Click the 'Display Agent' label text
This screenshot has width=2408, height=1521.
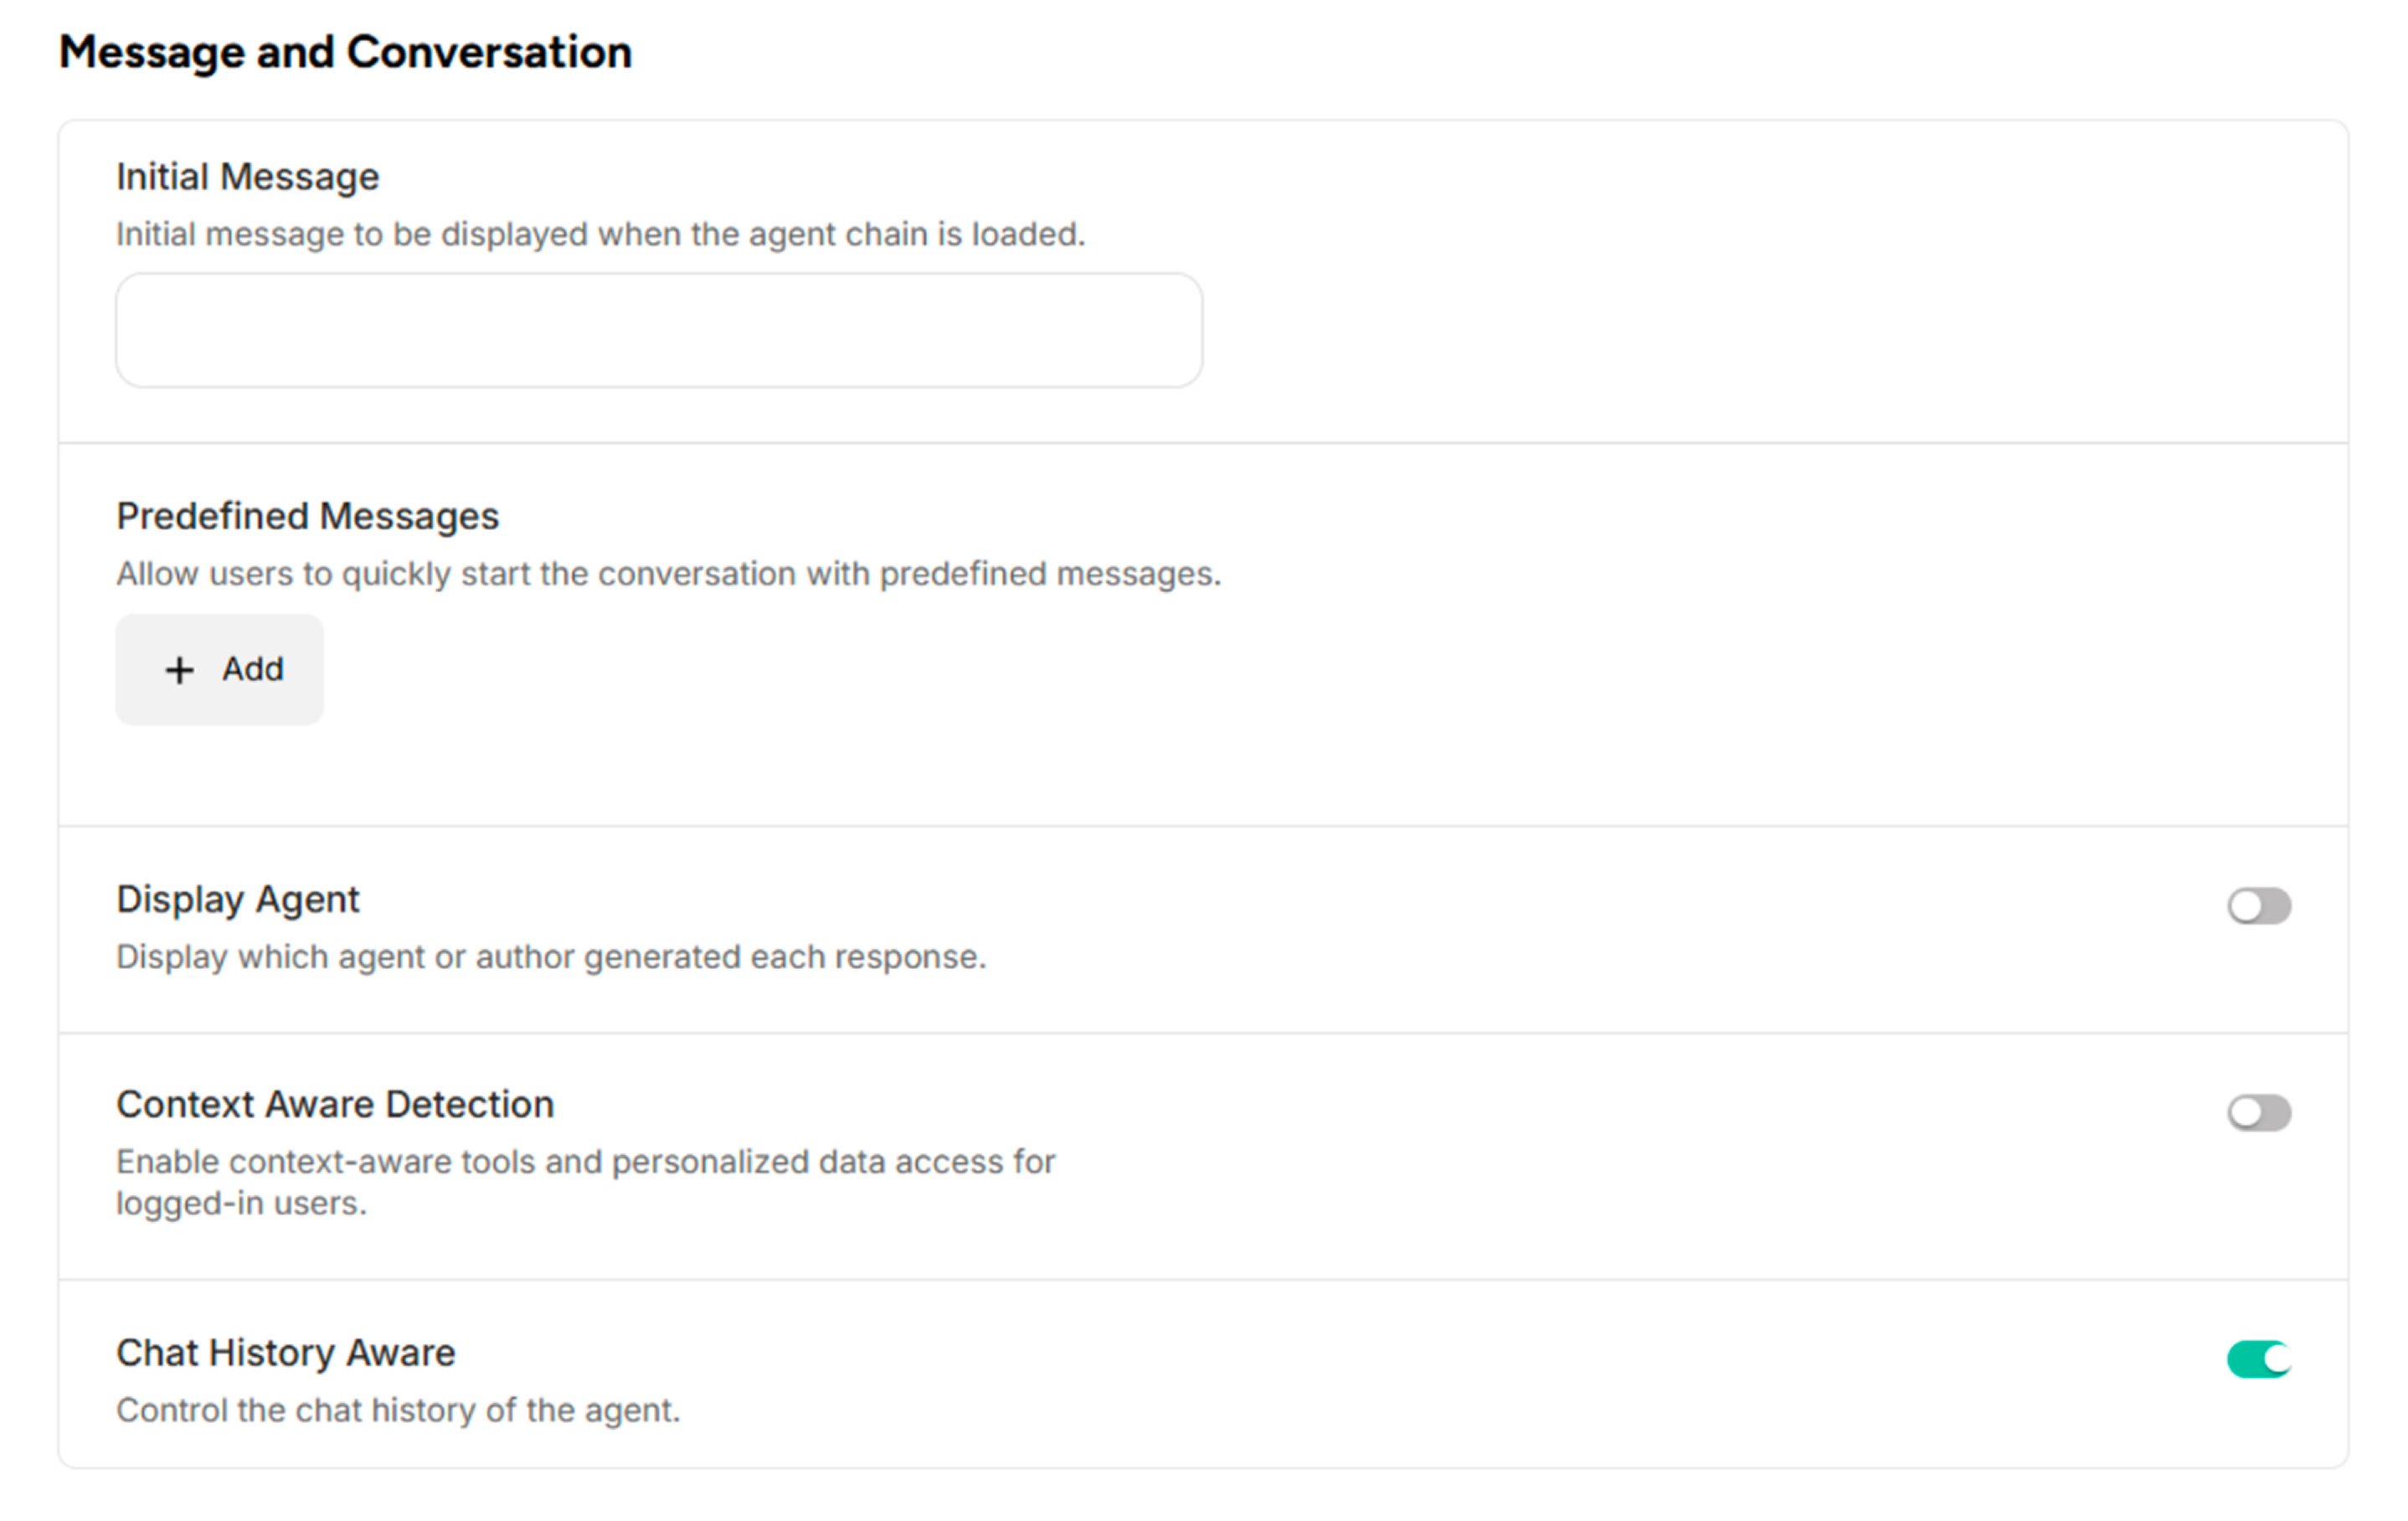238,900
